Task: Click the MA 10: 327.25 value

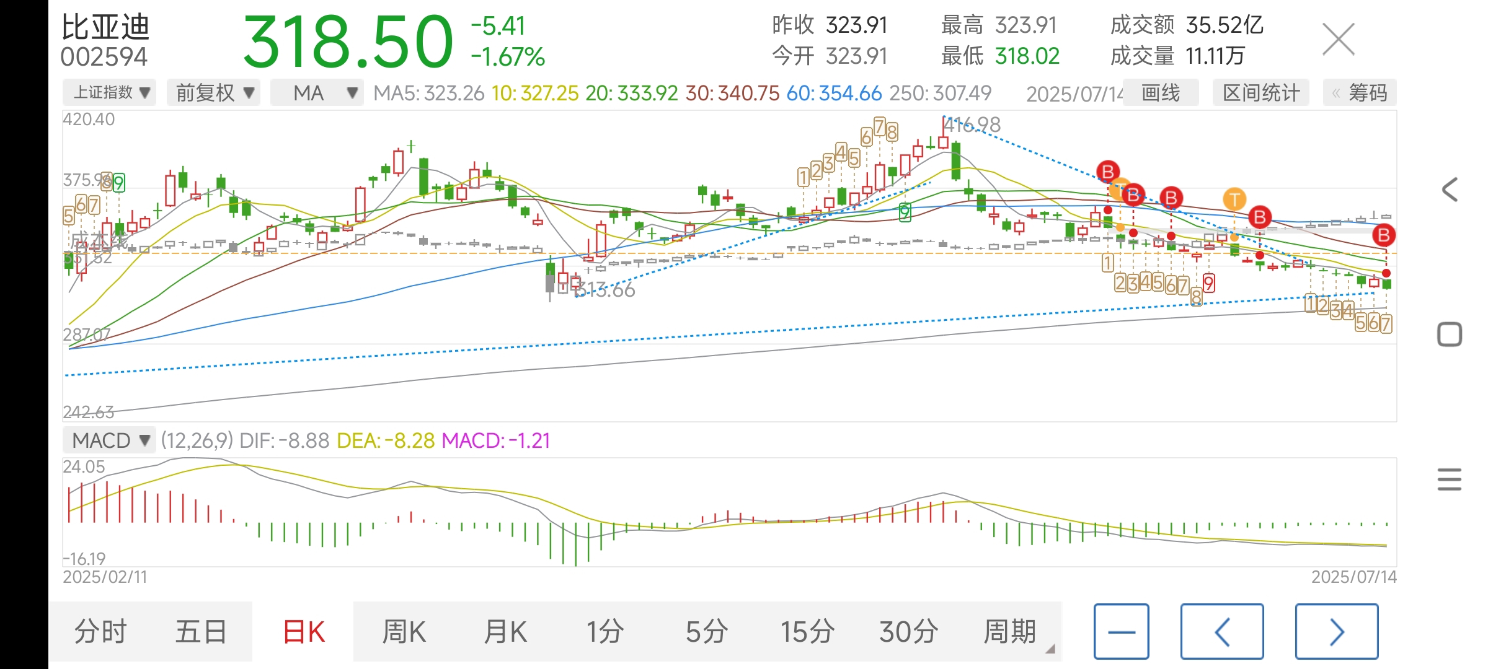Action: pyautogui.click(x=535, y=93)
